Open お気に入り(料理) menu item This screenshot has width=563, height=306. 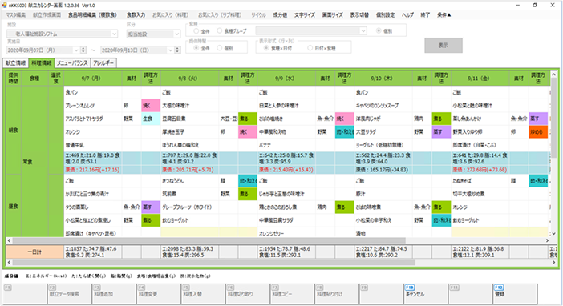click(171, 15)
